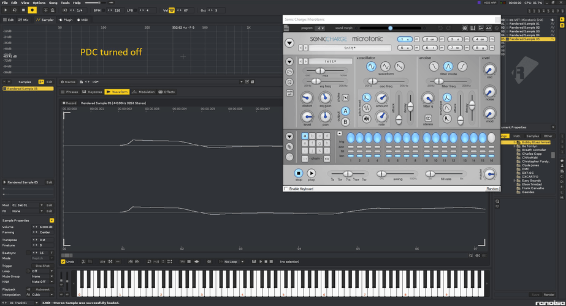Select the triangle oscillator waveform
566x306 pixels.
coord(385,66)
